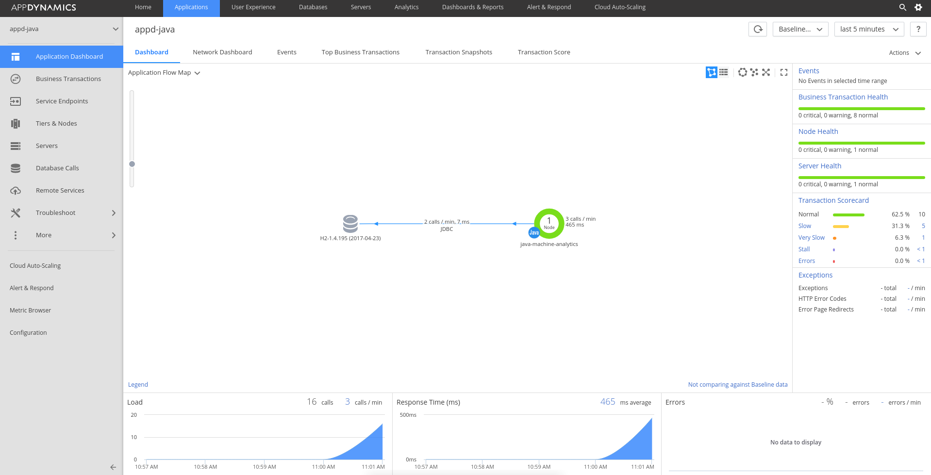The image size is (931, 475).
Task: Click the Java badge on the node
Action: coord(534,233)
